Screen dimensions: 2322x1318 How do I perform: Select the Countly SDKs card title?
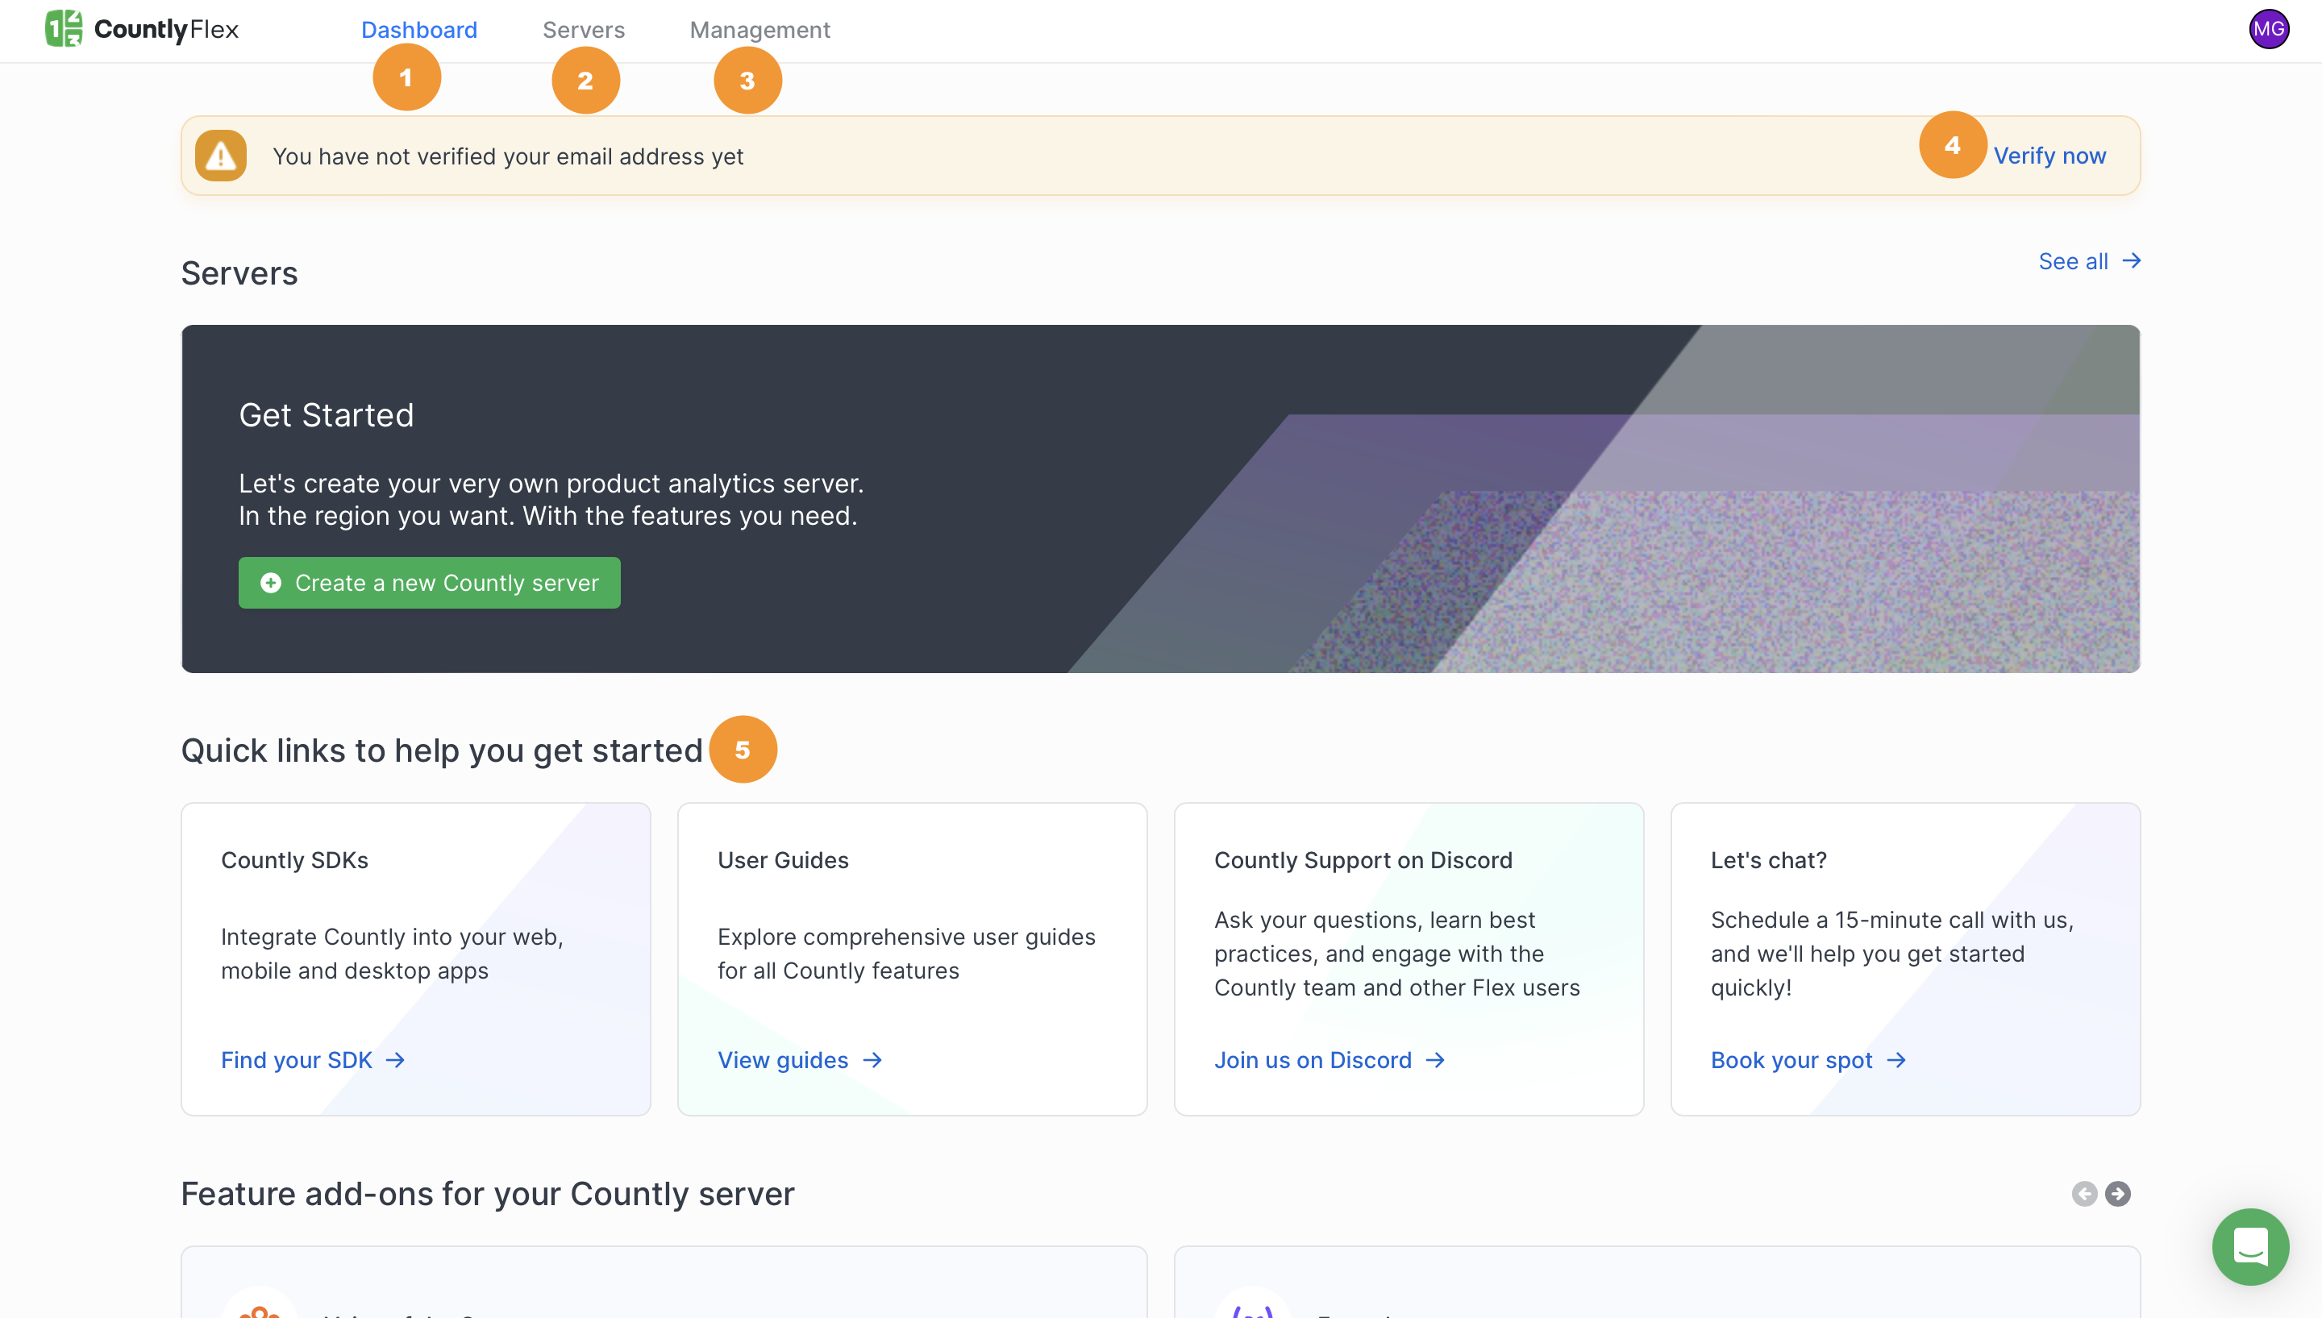coord(295,860)
